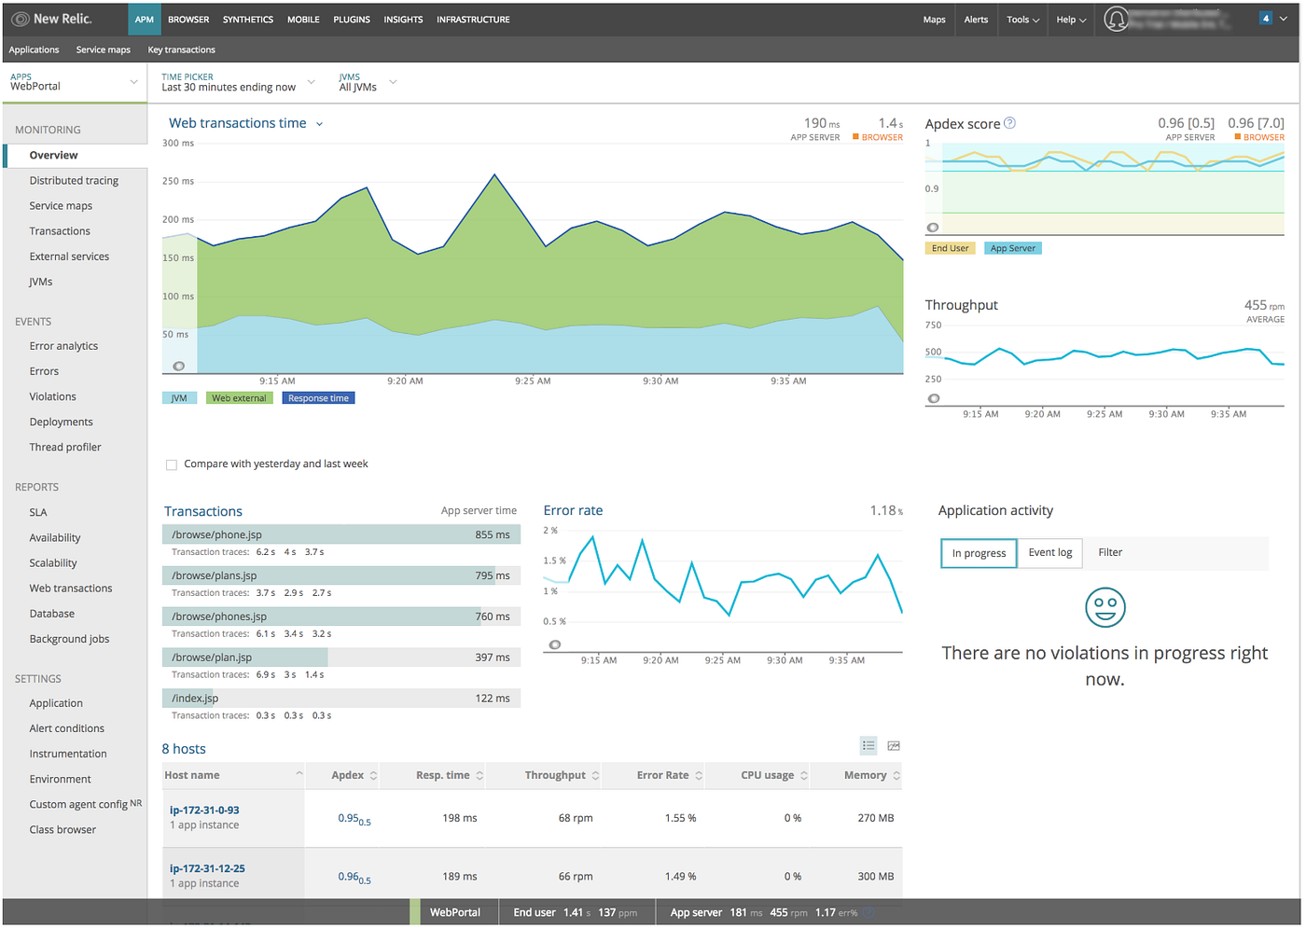Viewport: 1306px width, 928px height.
Task: Sort hosts by CPU usage arrows
Action: click(804, 775)
